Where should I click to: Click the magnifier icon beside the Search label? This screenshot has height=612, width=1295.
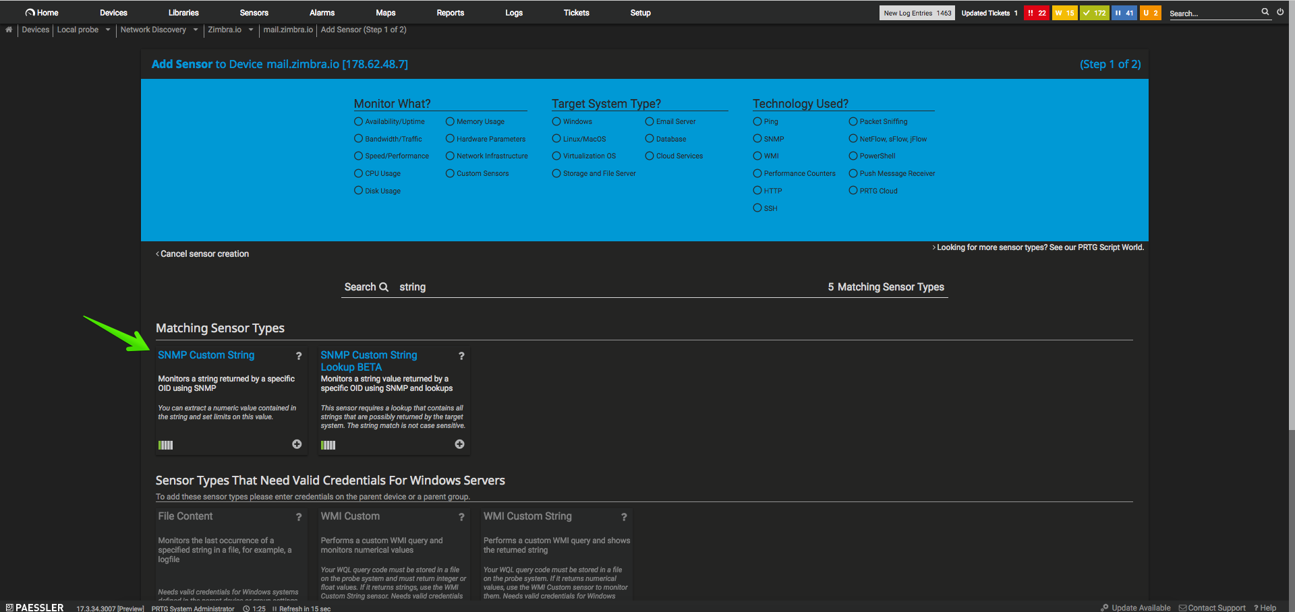(x=384, y=287)
